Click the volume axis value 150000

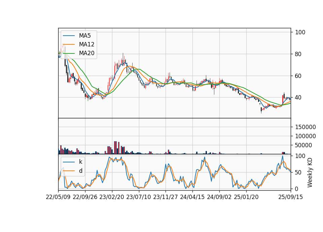coord(306,127)
